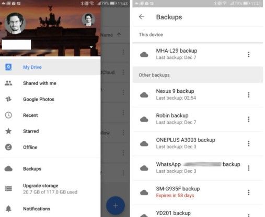Choose the Upgrade storage entry
The image size is (265, 217).
(x=50, y=189)
